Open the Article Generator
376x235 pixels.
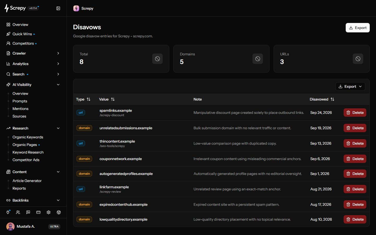(27, 181)
